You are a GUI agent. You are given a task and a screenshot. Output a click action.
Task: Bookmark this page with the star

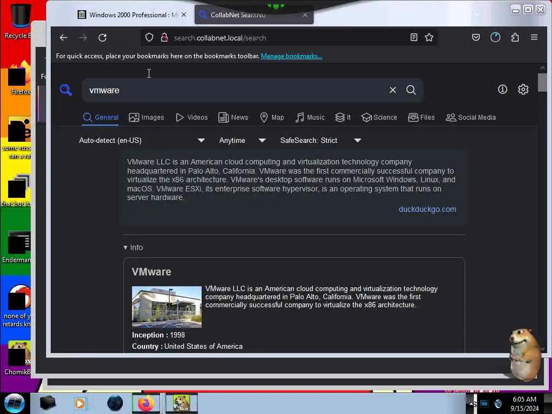point(429,37)
